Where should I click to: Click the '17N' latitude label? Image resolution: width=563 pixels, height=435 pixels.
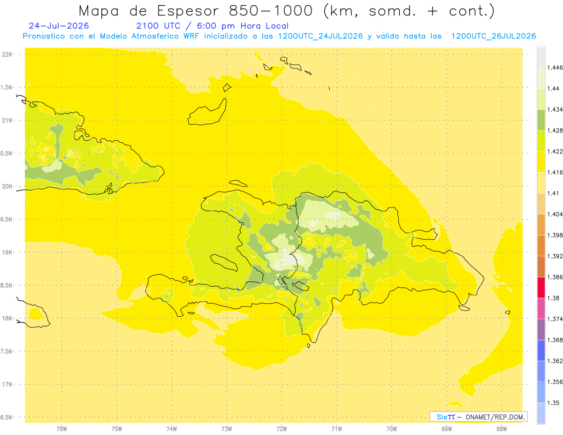coord(7,384)
